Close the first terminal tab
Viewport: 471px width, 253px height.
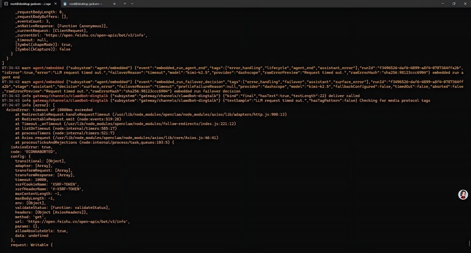point(56,4)
